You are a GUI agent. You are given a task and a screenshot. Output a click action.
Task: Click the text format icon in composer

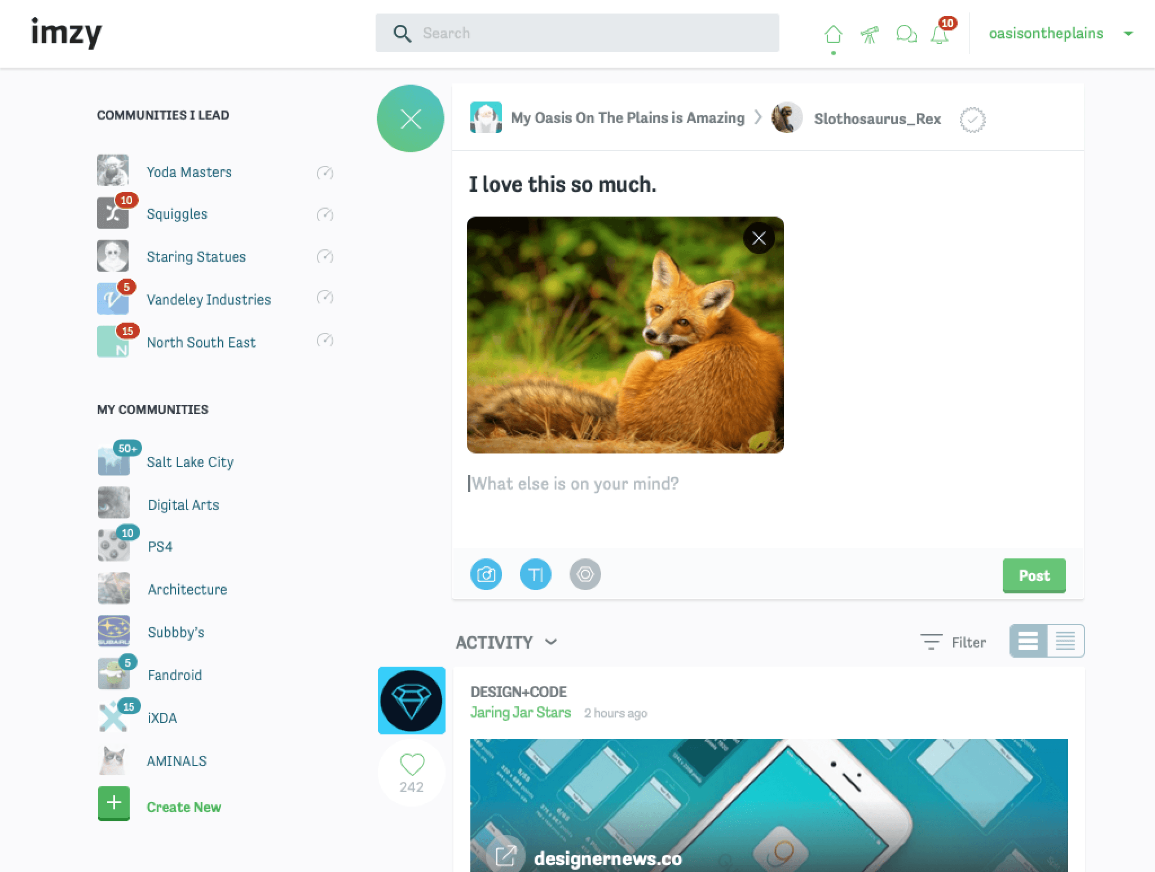(x=536, y=574)
